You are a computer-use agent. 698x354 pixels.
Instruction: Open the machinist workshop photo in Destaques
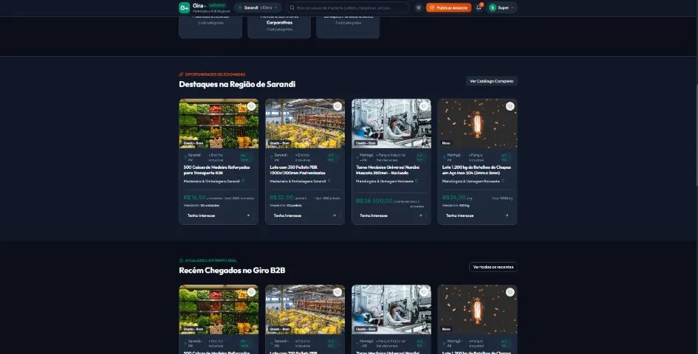[x=391, y=124]
